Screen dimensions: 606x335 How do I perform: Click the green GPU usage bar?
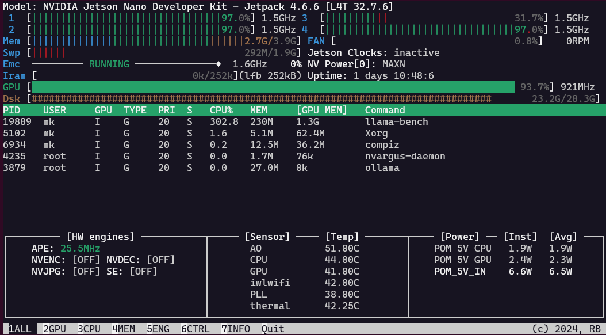pyautogui.click(x=273, y=87)
